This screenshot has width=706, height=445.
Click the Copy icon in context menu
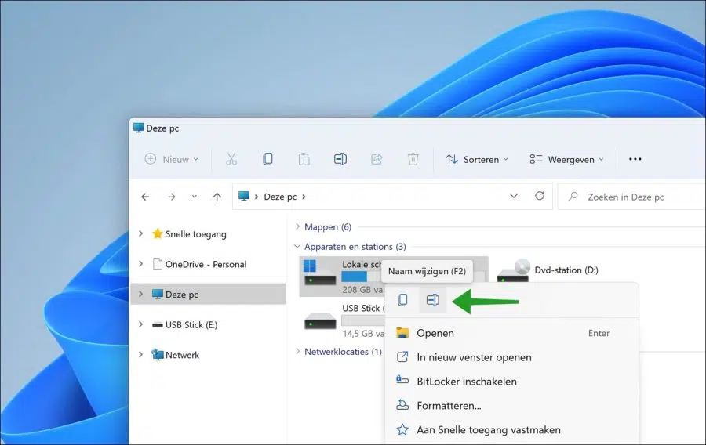(402, 300)
